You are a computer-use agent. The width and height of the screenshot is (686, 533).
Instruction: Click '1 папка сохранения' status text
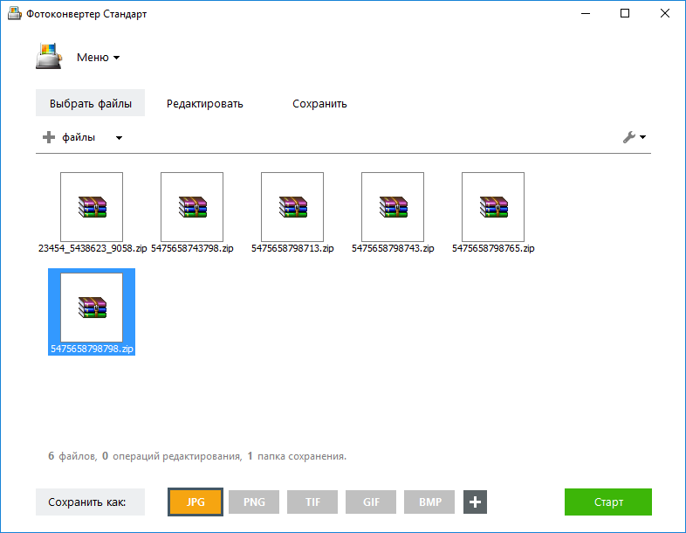click(297, 456)
